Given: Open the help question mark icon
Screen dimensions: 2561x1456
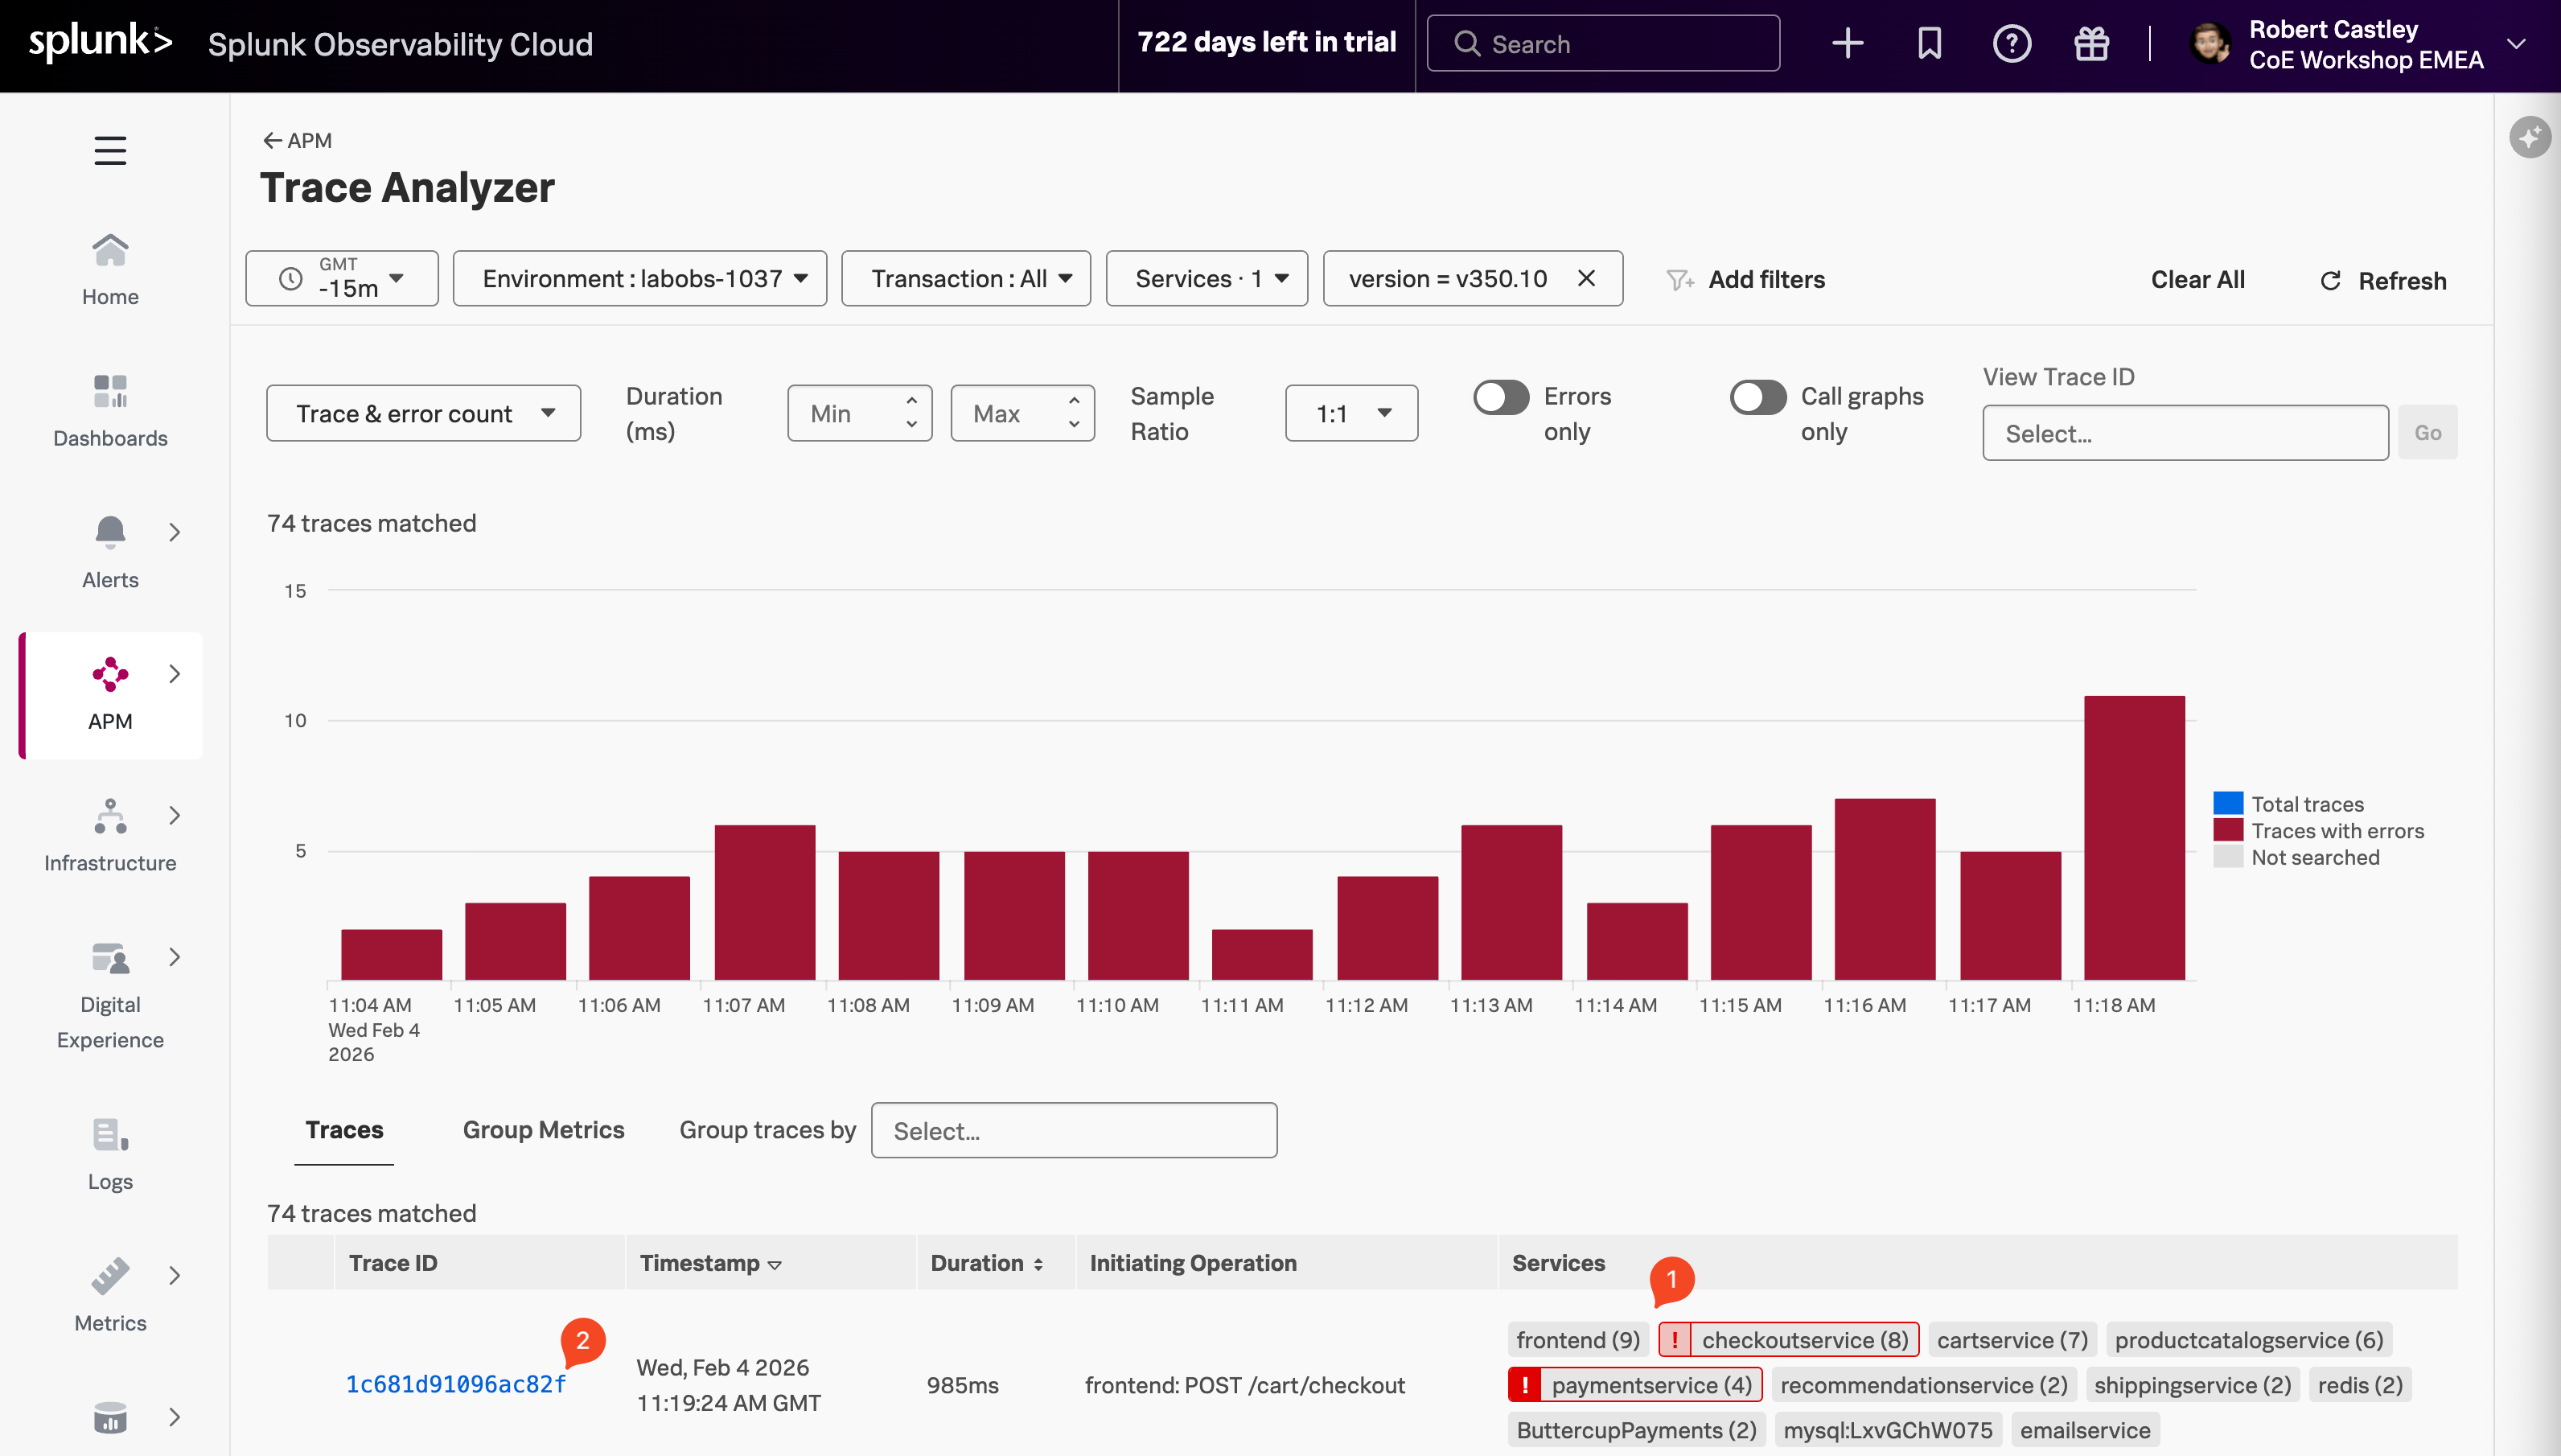Looking at the screenshot, I should point(2011,44).
